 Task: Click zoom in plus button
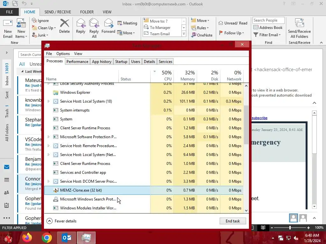click(308, 227)
